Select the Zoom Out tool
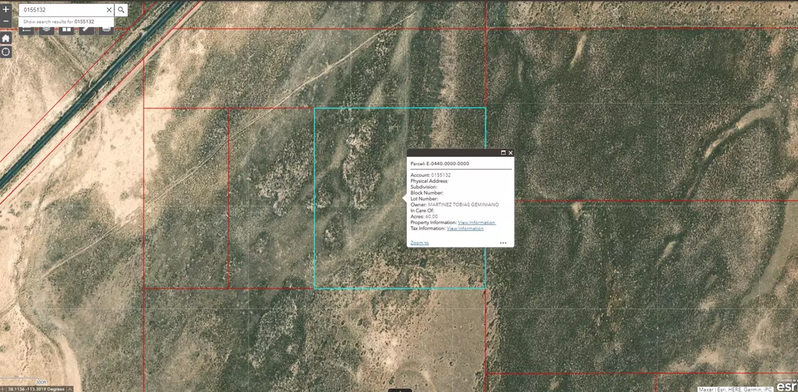This screenshot has width=798, height=392. pos(5,21)
